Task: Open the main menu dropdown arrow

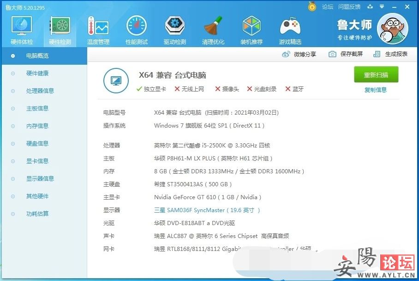Action: (x=382, y=6)
